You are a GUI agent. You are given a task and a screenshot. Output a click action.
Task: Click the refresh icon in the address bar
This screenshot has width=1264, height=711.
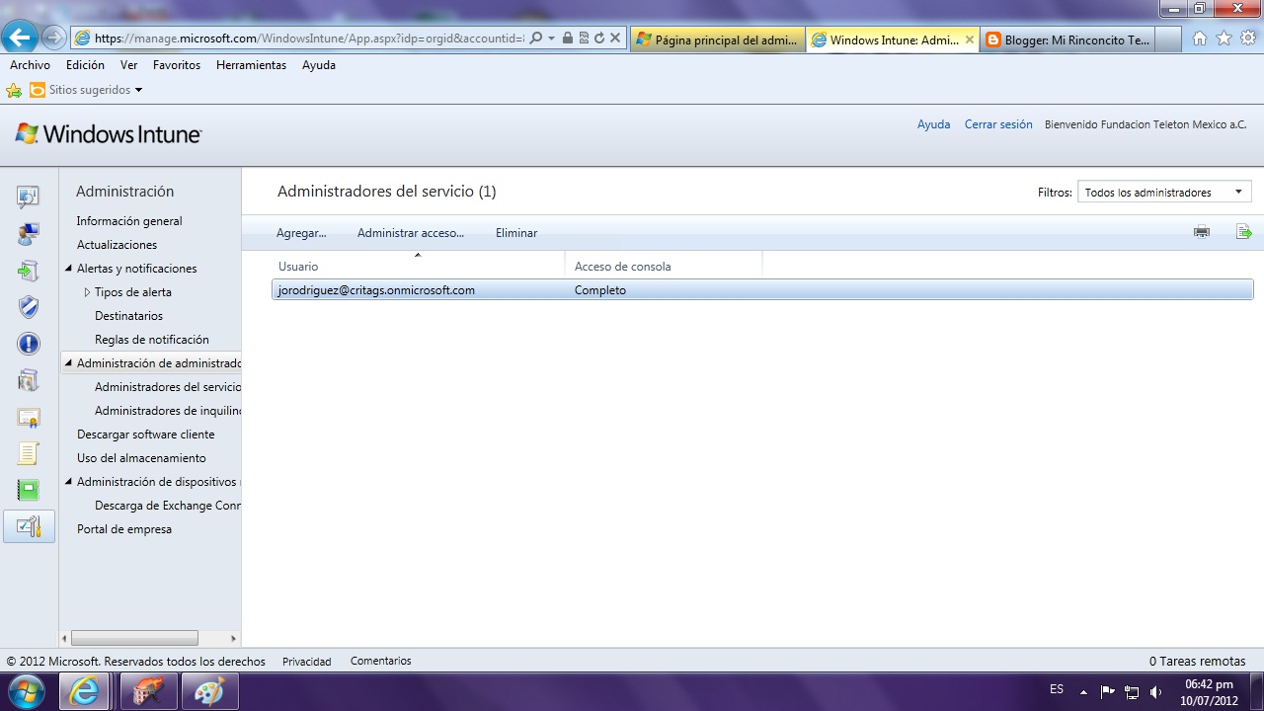pyautogui.click(x=598, y=38)
